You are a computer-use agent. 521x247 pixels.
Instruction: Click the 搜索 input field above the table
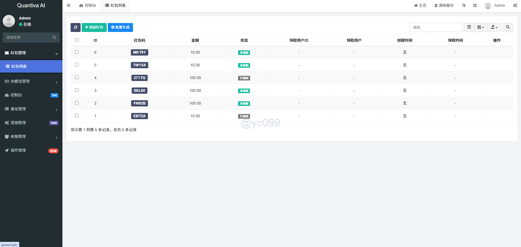tap(435, 27)
